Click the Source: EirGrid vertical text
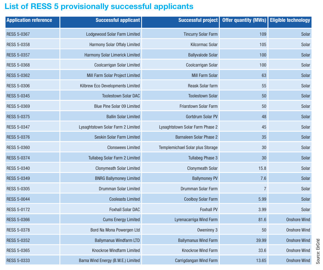 pyautogui.click(x=318, y=251)
